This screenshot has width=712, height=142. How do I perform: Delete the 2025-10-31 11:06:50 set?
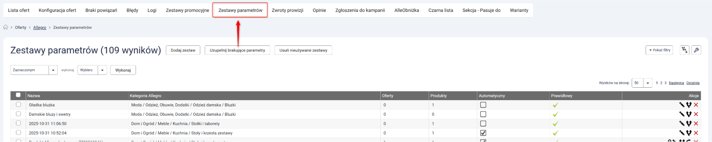click(696, 124)
